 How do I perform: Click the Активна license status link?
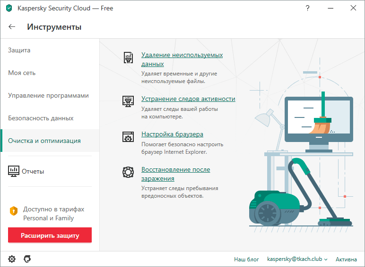coord(346,259)
